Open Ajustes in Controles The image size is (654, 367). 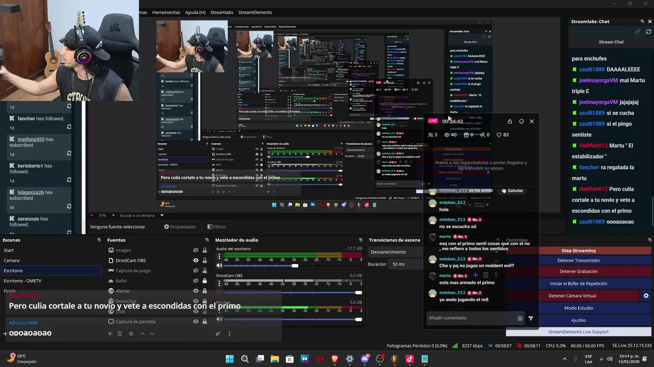pos(578,320)
